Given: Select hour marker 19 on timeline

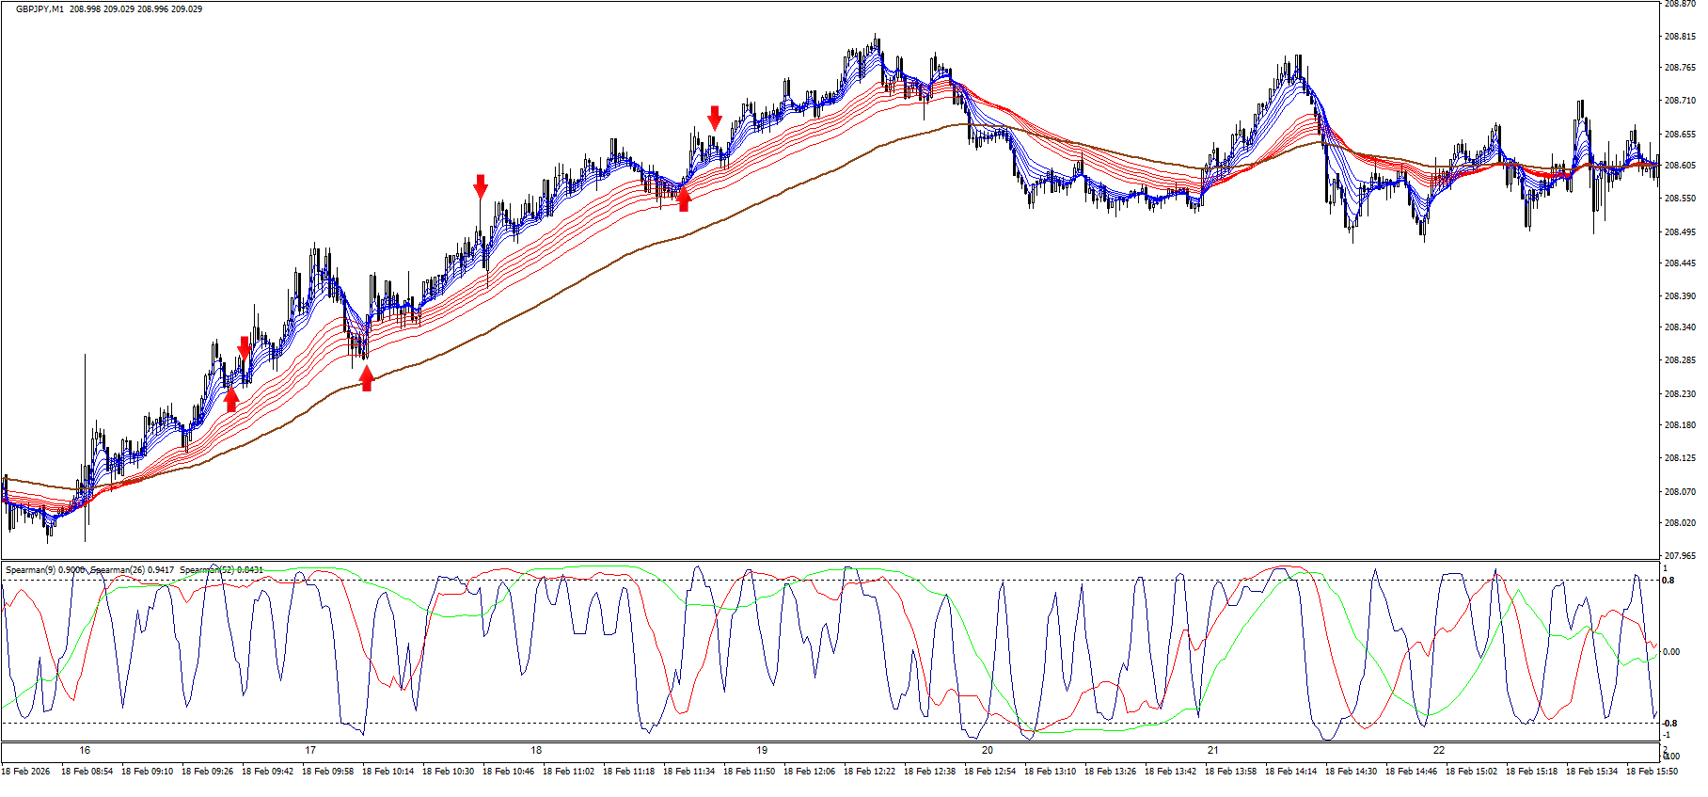Looking at the screenshot, I should [x=762, y=751].
